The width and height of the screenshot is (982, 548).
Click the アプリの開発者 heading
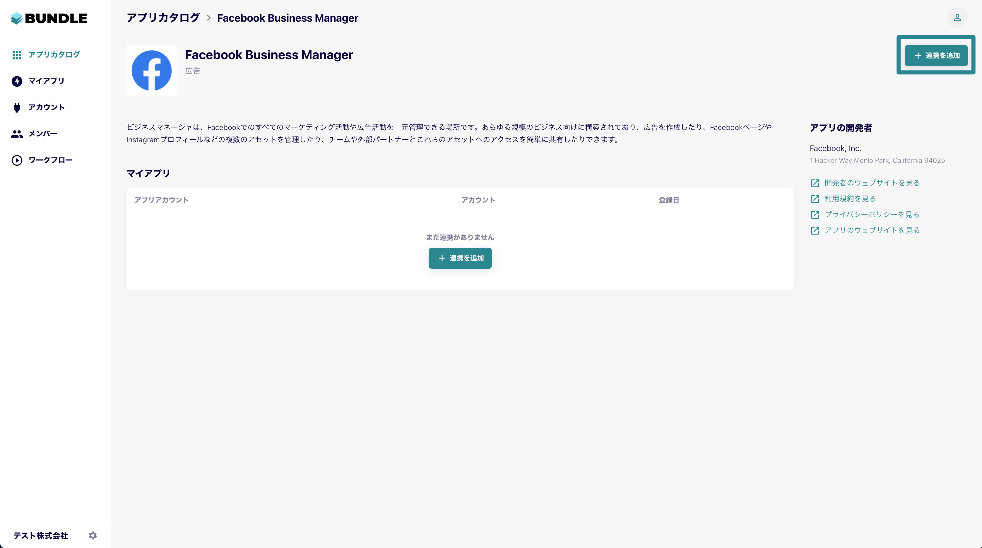841,128
